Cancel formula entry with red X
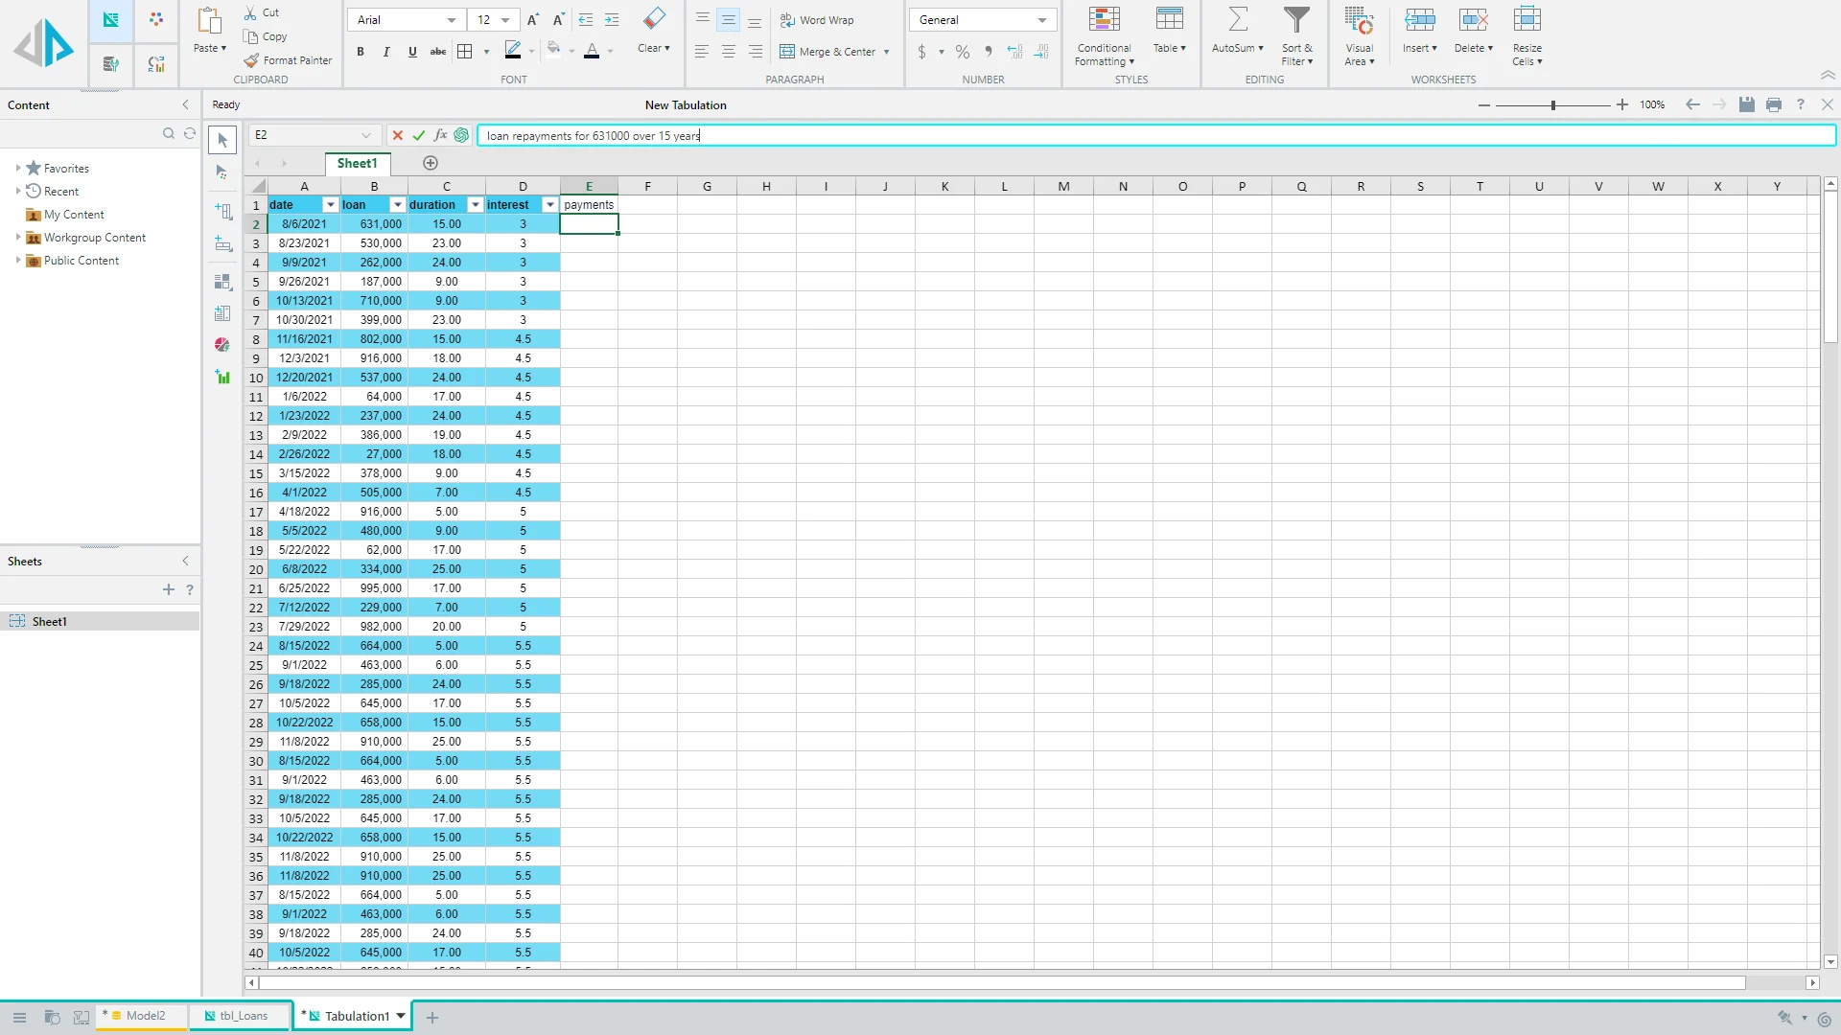The width and height of the screenshot is (1841, 1035). (398, 135)
